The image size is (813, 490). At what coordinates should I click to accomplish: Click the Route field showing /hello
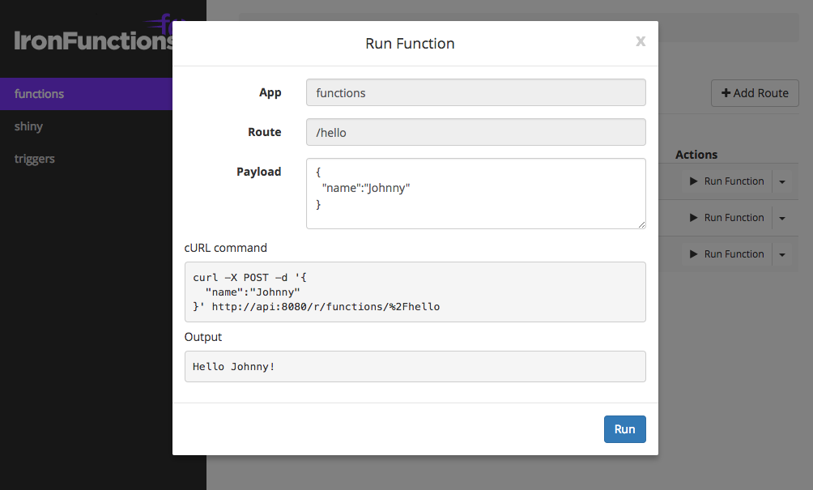coord(475,133)
